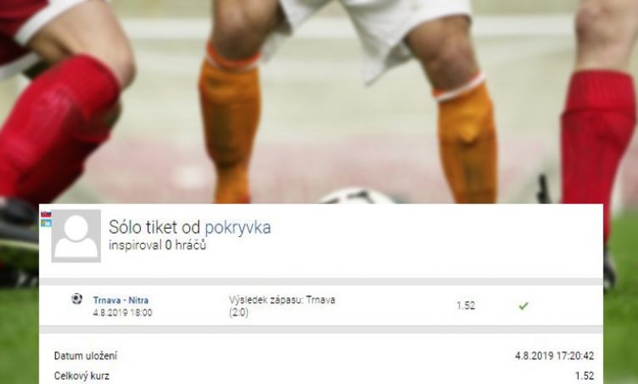Click the Slovak flag icon near avatar
Viewport: 638px width, 384px height.
[46, 215]
